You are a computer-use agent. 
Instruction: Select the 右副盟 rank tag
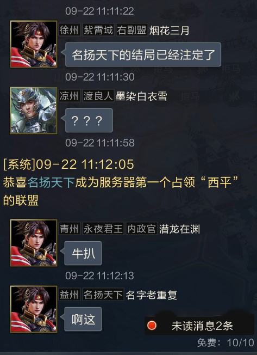click(131, 30)
